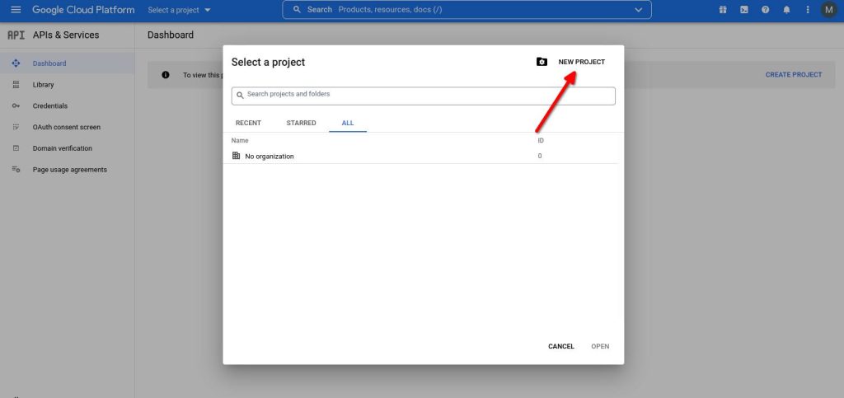Click the OPEN button in the dialog
844x398 pixels.
[600, 346]
